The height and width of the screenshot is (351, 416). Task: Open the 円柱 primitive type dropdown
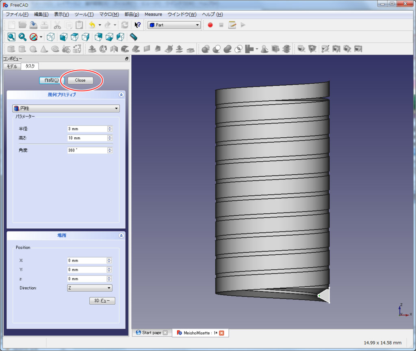tap(66, 108)
